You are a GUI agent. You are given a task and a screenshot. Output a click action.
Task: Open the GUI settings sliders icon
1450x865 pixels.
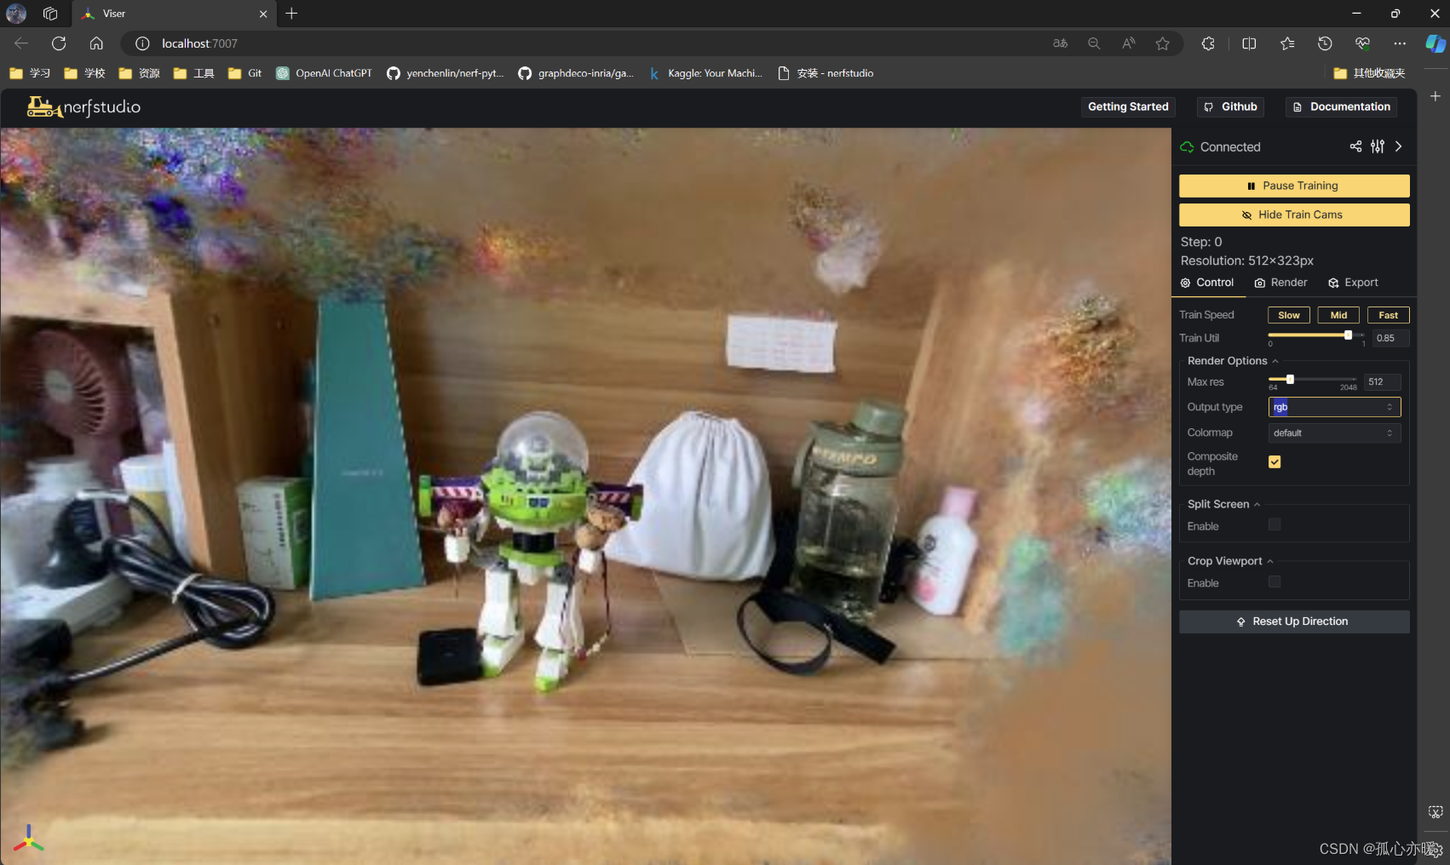[x=1378, y=146]
